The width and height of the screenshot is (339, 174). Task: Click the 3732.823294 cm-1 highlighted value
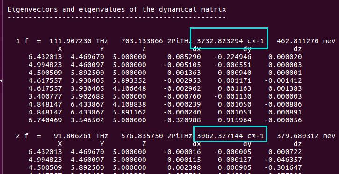[x=230, y=41]
